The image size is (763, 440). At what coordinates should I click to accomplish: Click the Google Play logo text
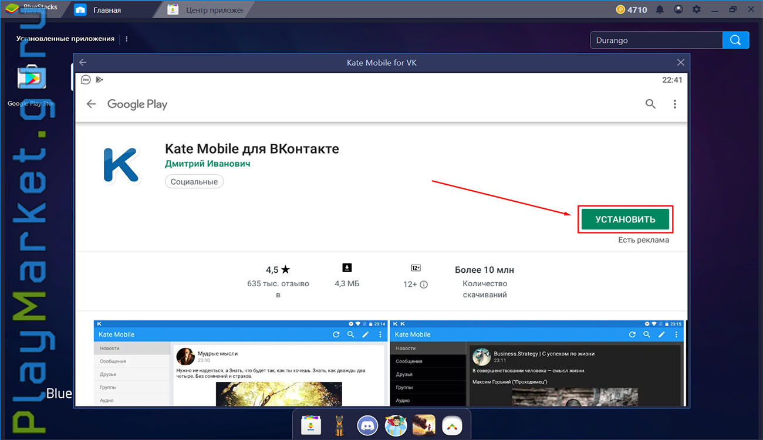point(137,104)
